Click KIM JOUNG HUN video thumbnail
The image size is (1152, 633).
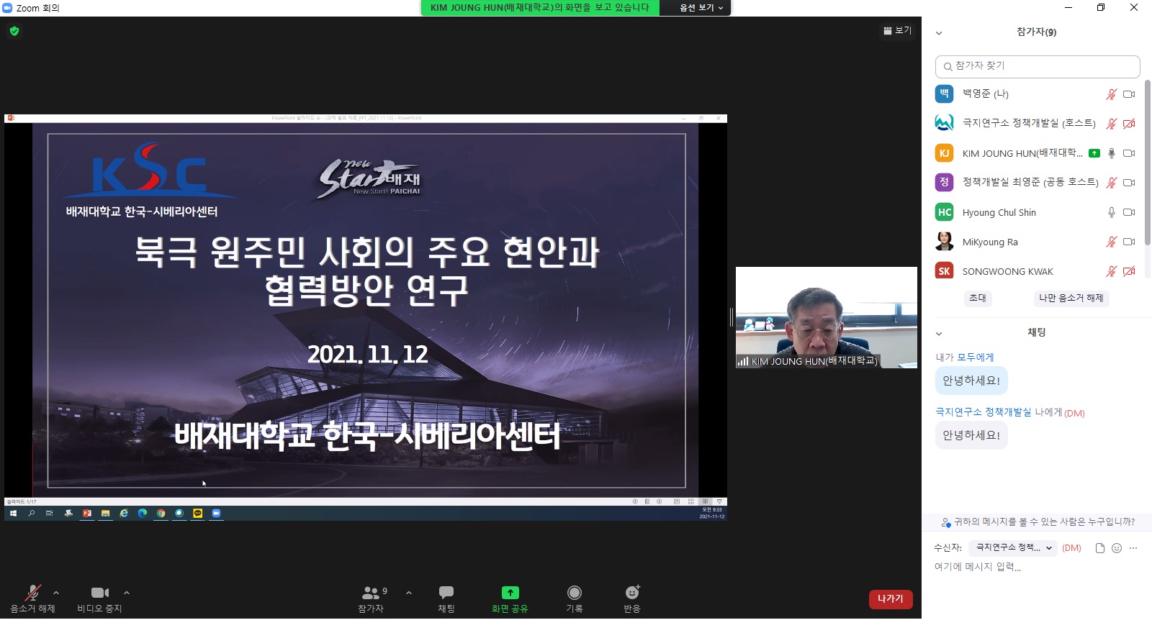827,317
